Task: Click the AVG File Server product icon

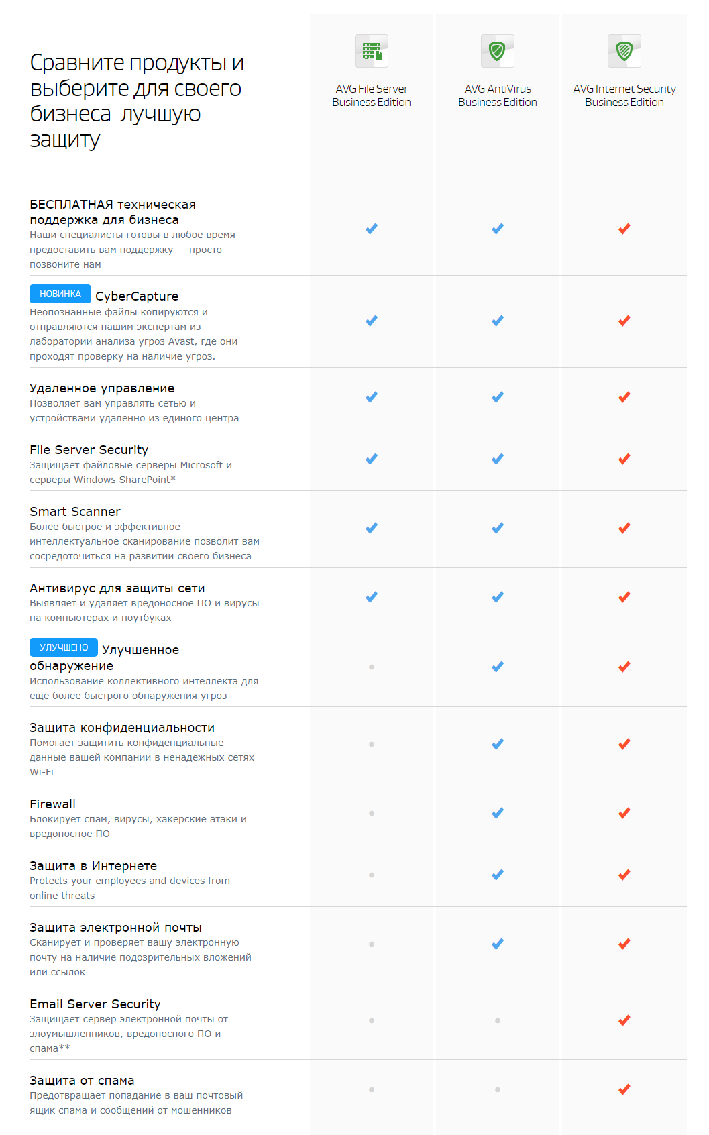Action: point(372,51)
